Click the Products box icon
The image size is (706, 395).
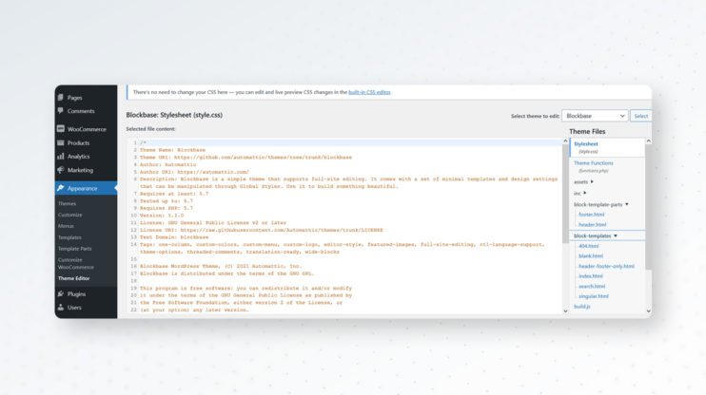coord(61,142)
